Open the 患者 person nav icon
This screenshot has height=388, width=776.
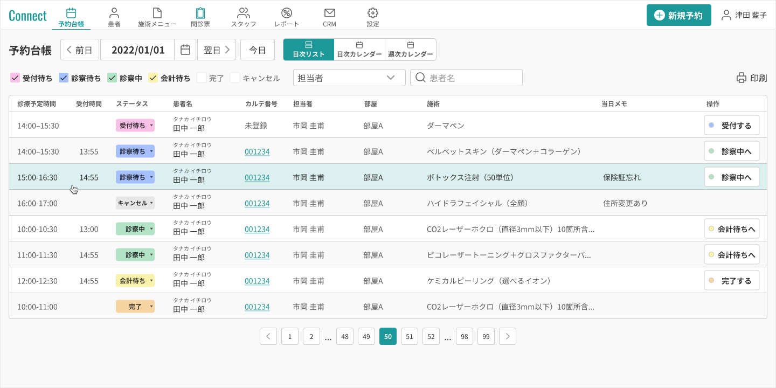point(114,13)
